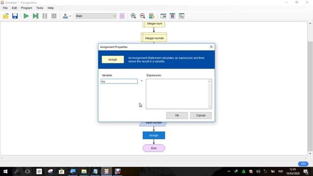The image size is (313, 176).
Task: Zoom in on the flowchart
Action: [x=133, y=16]
